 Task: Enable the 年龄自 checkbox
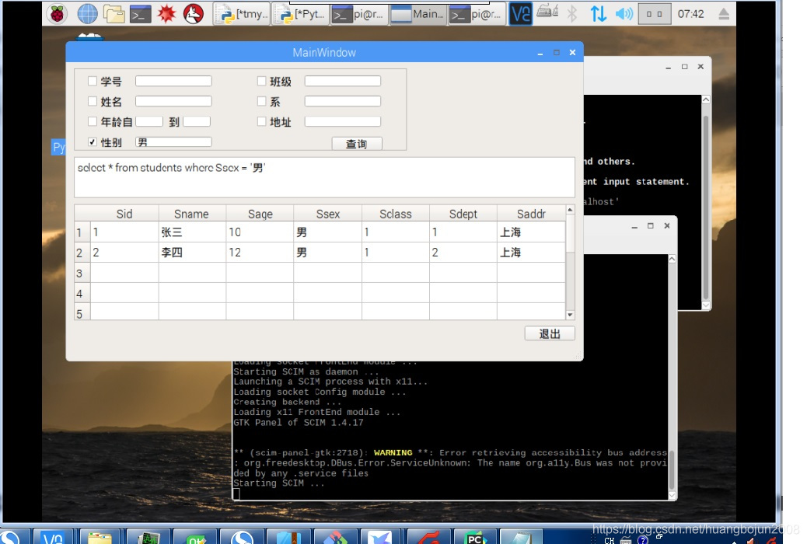[x=92, y=121]
